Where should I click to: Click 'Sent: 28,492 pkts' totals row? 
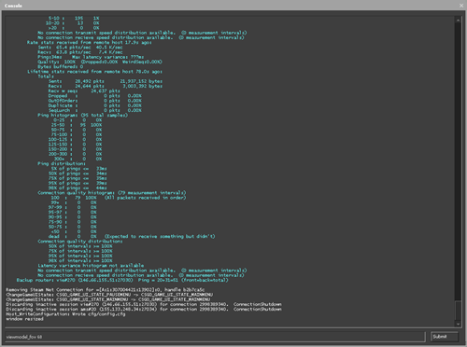(x=106, y=81)
